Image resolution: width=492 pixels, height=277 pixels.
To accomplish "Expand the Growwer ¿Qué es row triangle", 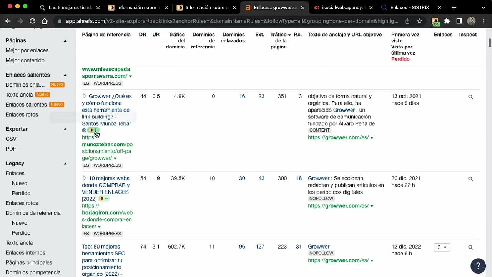I will click(x=85, y=96).
